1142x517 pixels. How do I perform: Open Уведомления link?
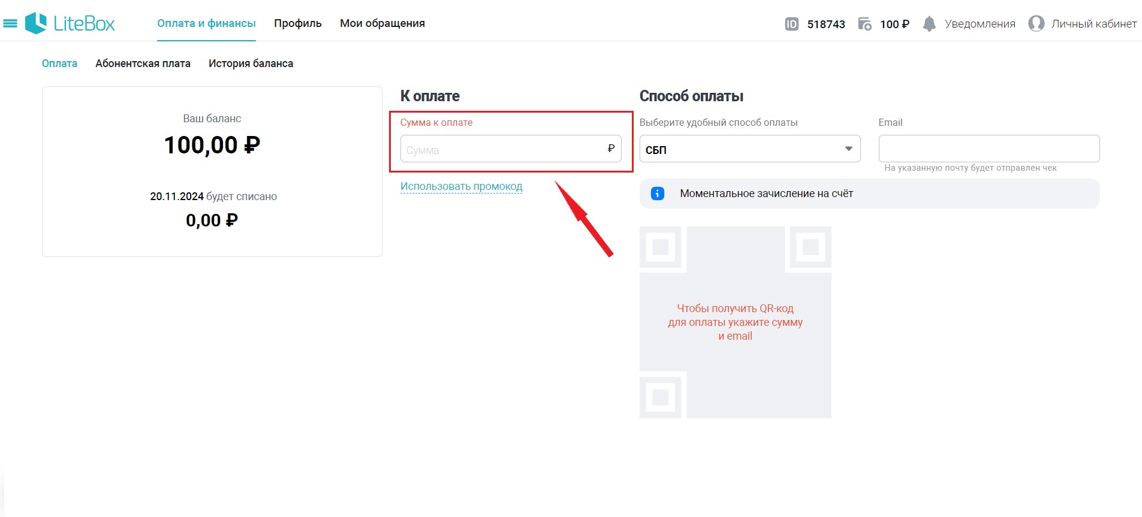pos(980,24)
